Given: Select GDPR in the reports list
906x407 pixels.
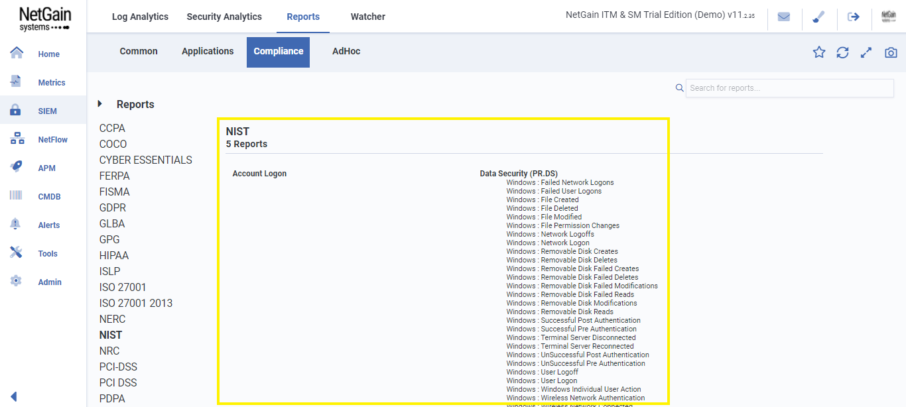Looking at the screenshot, I should tap(113, 207).
